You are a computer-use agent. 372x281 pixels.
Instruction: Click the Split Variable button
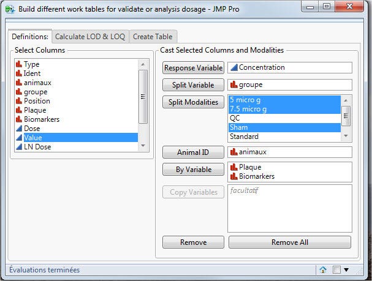tap(193, 85)
